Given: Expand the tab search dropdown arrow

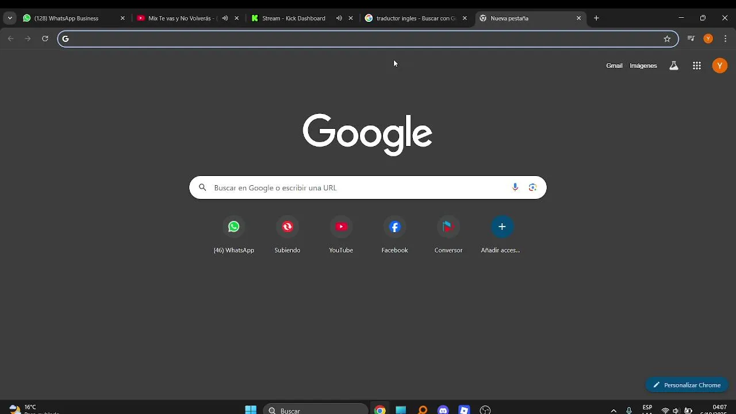Looking at the screenshot, I should 10,18.
